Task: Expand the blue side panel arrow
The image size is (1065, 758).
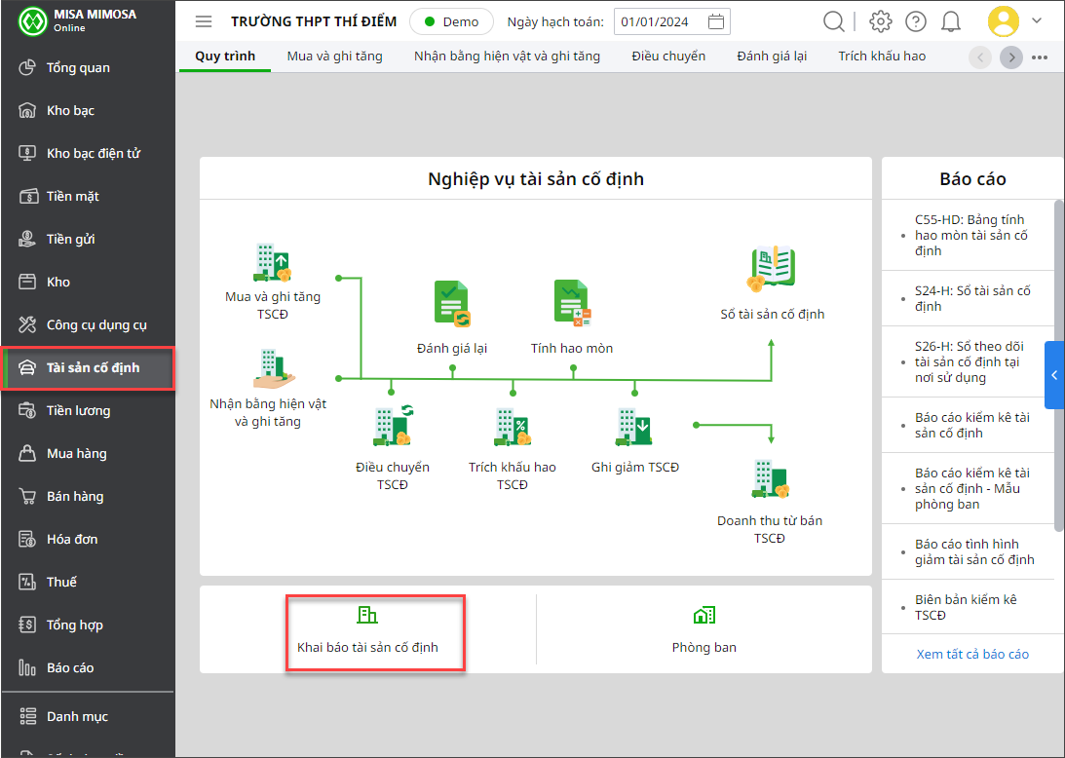Action: coord(1054,375)
